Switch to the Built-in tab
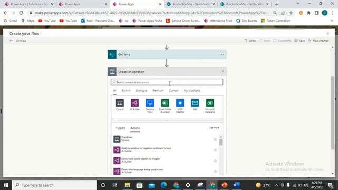This screenshot has width=338, height=190. [126, 91]
